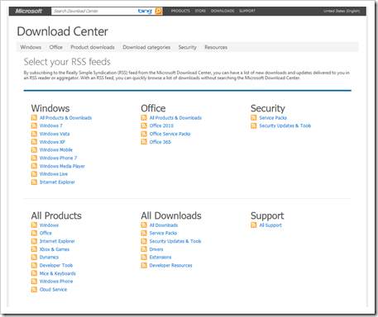Click the Search Download Center field
Viewport: 378px width, 317px height.
pos(93,11)
